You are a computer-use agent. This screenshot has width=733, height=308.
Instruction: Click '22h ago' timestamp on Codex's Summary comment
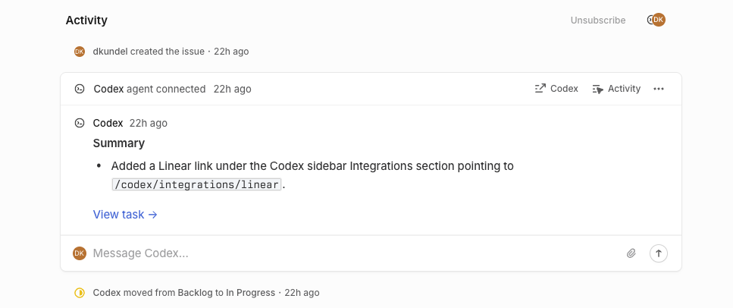point(149,123)
